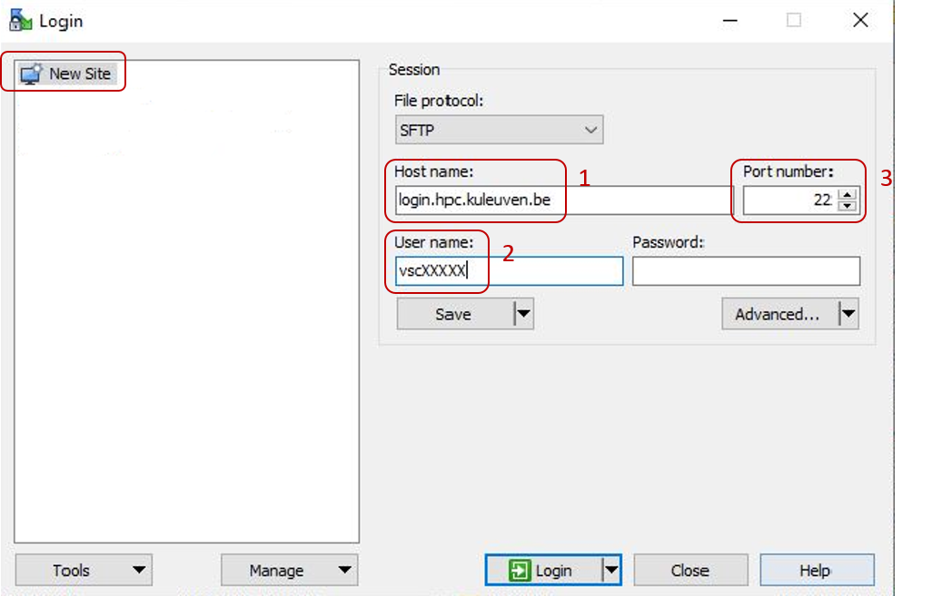The image size is (932, 596).
Task: Click the Close button
Action: point(690,570)
